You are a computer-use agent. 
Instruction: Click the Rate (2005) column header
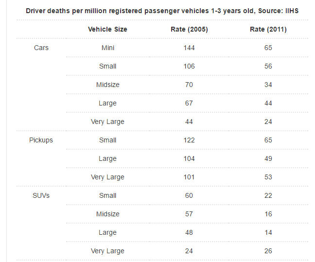click(189, 29)
